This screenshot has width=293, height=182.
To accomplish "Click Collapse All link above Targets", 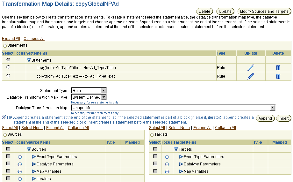I will (225, 128).
